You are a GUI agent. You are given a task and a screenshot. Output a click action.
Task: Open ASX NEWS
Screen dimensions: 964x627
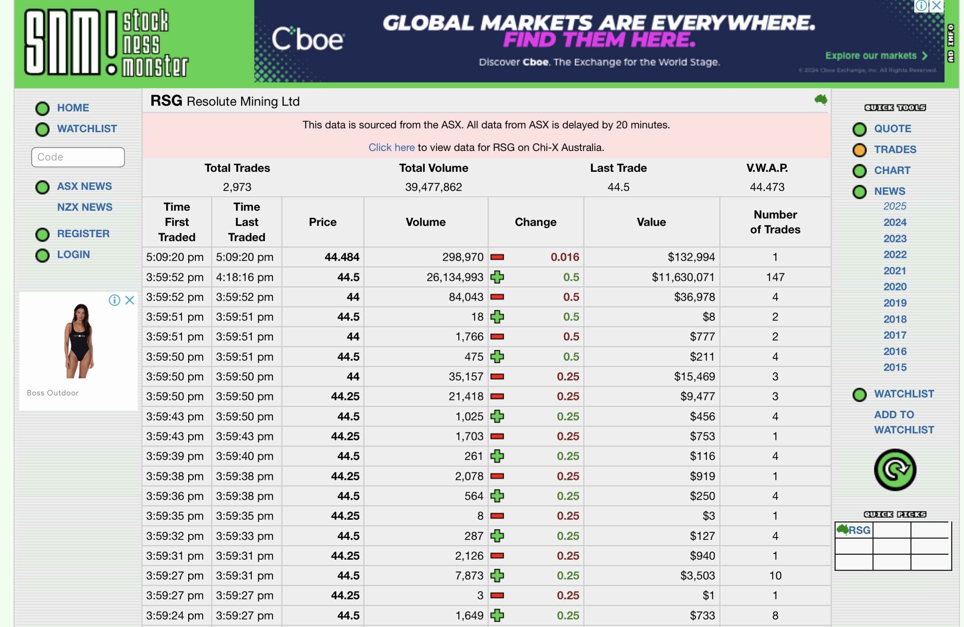pyautogui.click(x=84, y=186)
